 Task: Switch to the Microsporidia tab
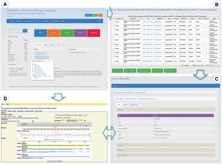coord(38,45)
